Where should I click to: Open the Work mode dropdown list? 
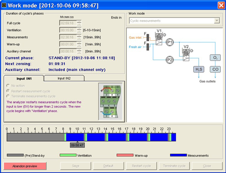(217, 21)
